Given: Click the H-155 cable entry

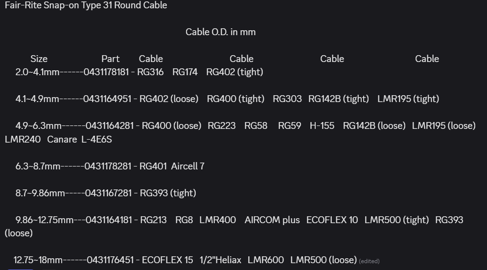Looking at the screenshot, I should 322,126.
